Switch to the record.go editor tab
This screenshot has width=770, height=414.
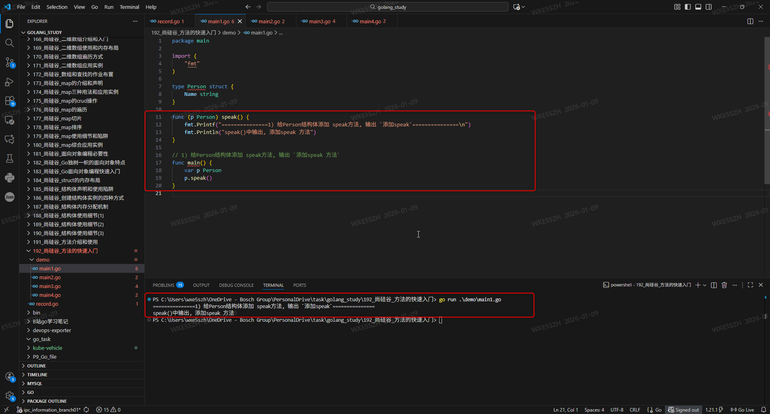170,21
